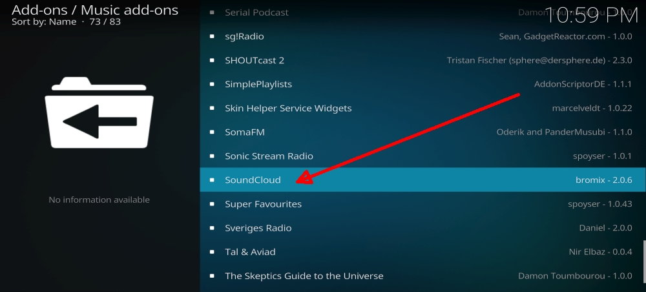Click the bromix - 2.0.6 version text
The height and width of the screenshot is (292, 646).
[x=603, y=180]
